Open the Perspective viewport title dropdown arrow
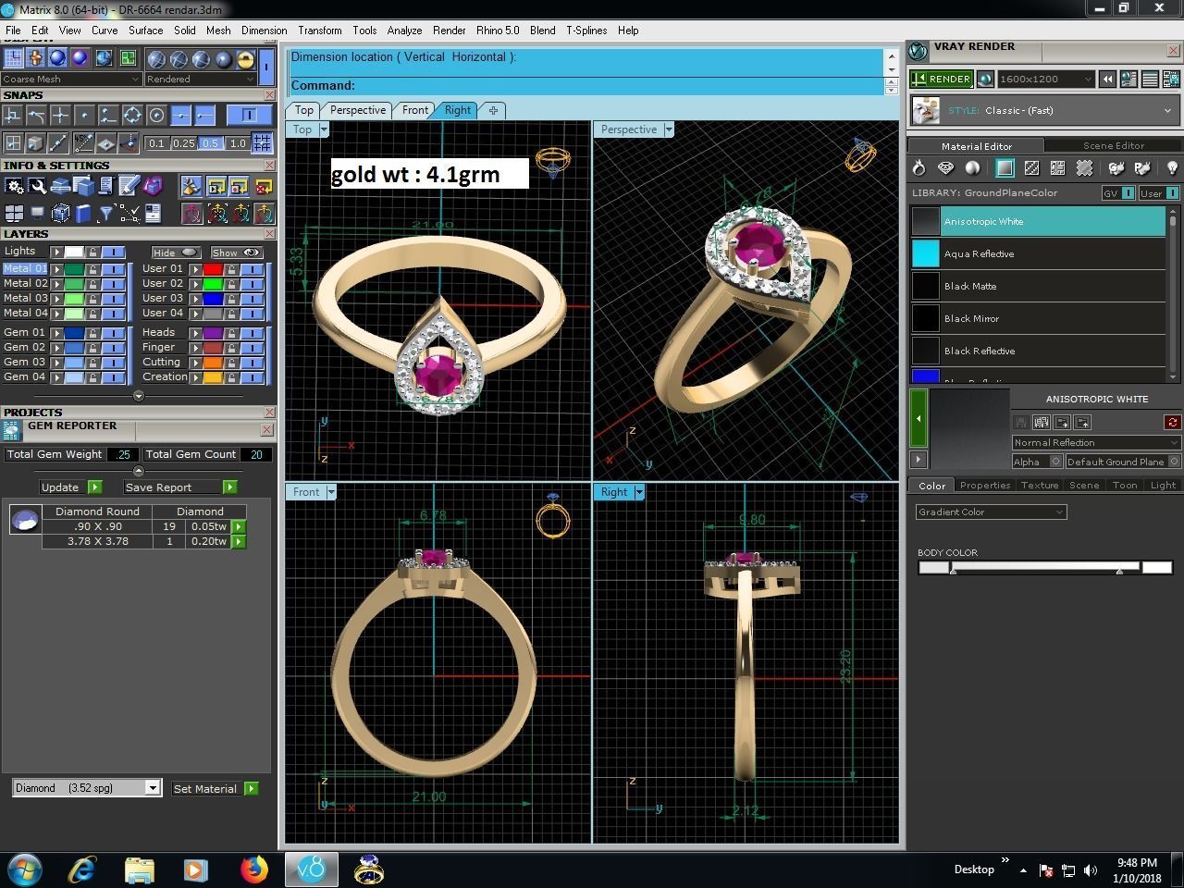This screenshot has width=1184, height=888. (x=669, y=129)
